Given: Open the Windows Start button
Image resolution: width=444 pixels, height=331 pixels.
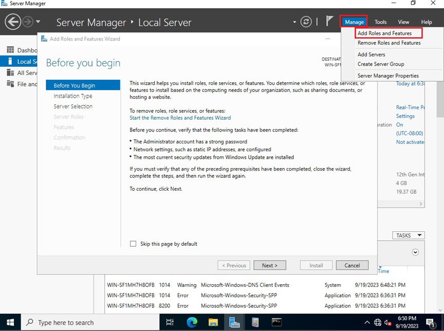Looking at the screenshot, I should tap(10, 322).
